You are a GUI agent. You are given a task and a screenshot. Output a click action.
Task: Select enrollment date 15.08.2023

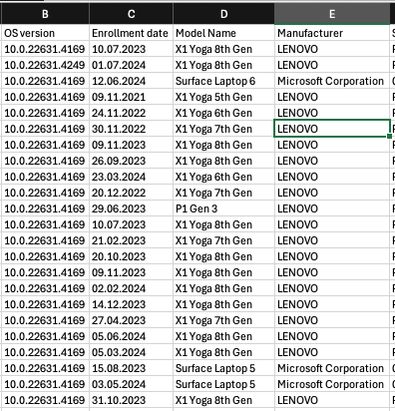pyautogui.click(x=132, y=368)
